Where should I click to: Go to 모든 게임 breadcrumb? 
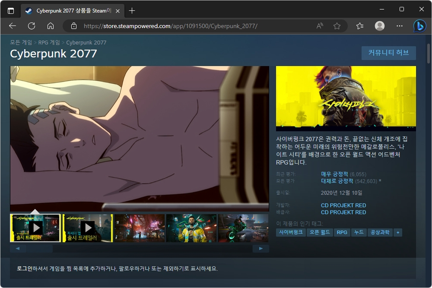coord(21,42)
